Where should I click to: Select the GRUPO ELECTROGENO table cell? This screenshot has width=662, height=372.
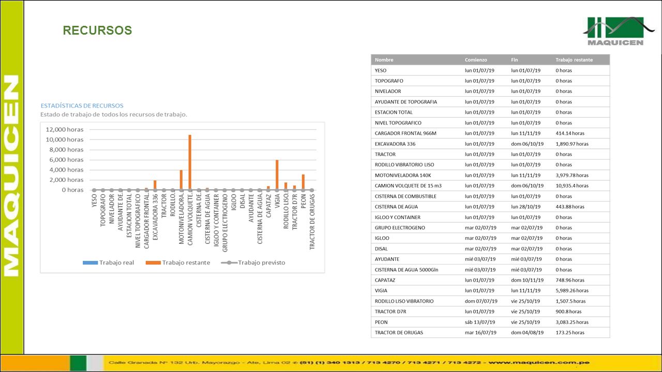click(400, 227)
